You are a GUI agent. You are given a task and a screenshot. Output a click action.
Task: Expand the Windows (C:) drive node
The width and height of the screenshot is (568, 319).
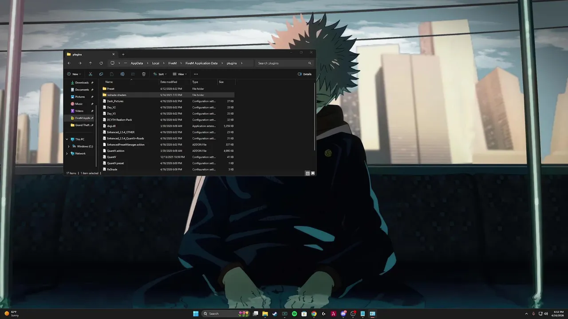click(69, 146)
